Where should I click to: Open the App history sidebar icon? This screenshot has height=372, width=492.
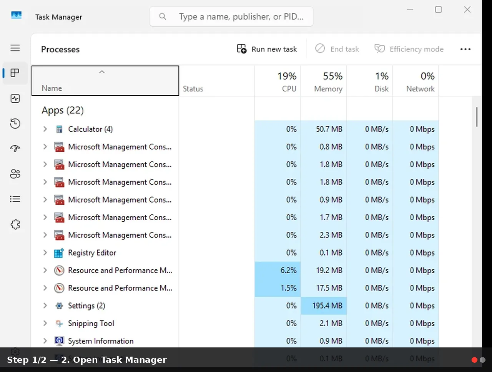15,123
